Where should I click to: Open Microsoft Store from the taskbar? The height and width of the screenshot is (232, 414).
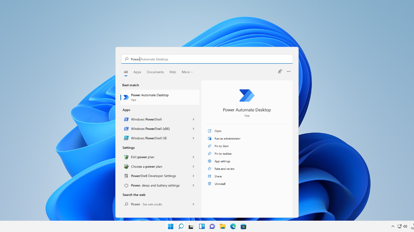pyautogui.click(x=243, y=226)
